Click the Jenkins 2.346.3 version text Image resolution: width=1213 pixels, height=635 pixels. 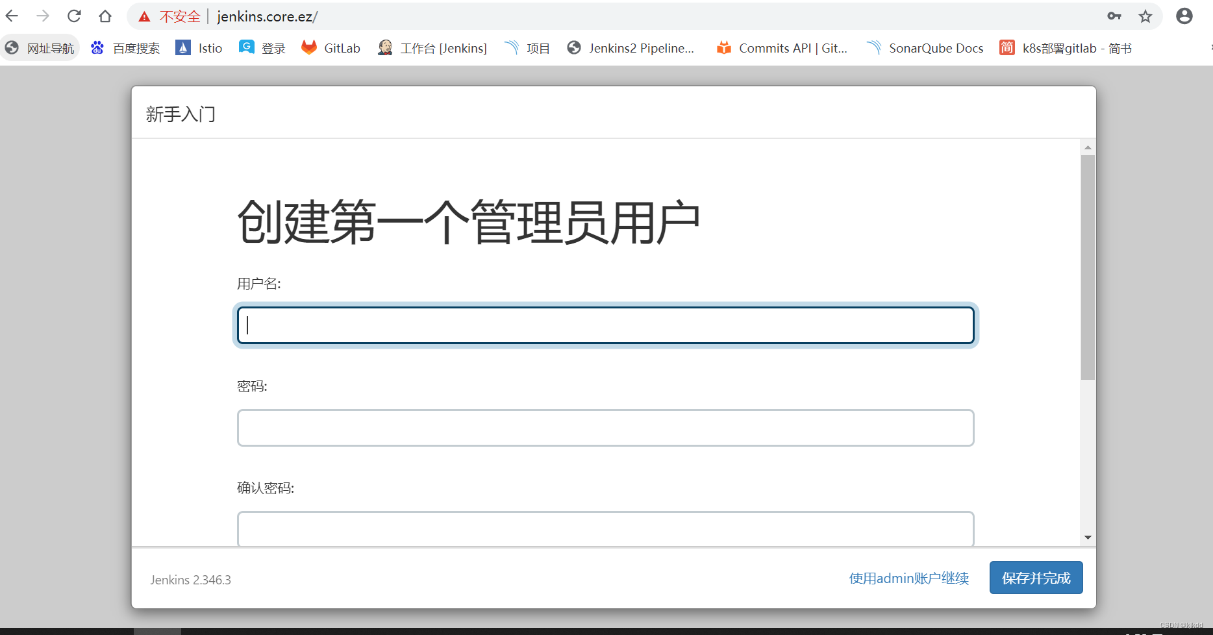coord(191,580)
